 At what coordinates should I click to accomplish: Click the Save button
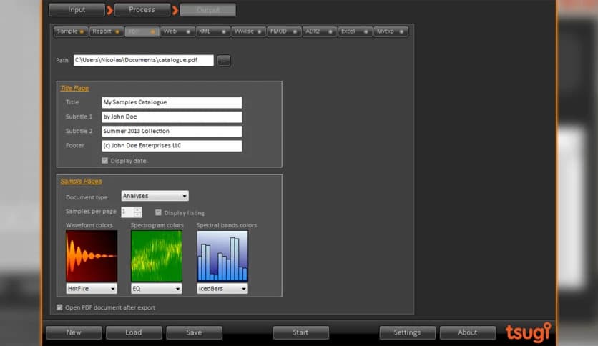(194, 332)
